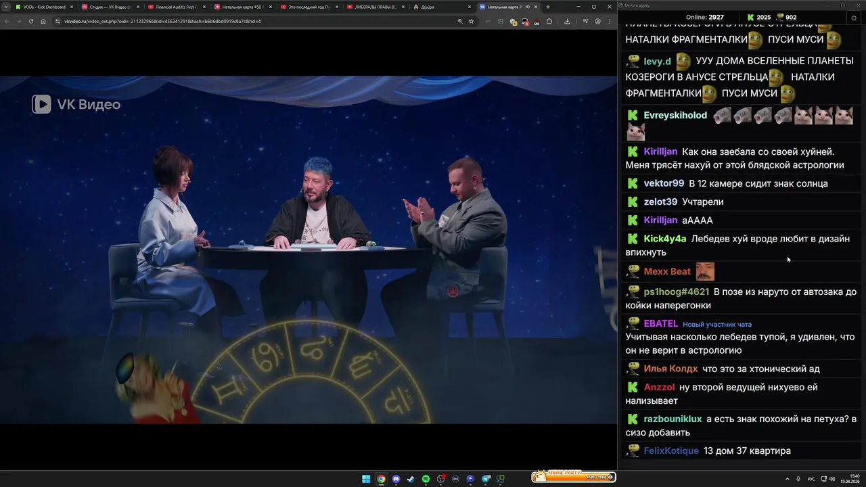866x487 pixels.
Task: Open the Chrome profile avatar
Action: click(x=597, y=21)
